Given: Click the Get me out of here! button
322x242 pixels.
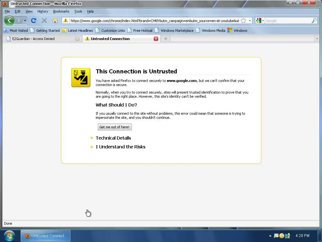Looking at the screenshot, I should click(x=114, y=127).
